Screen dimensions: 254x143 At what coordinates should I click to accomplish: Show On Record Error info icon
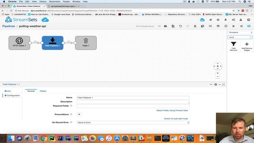[x=71, y=122]
